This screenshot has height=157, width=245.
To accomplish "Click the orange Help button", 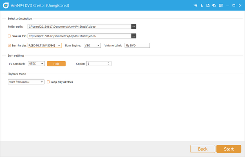I will [56, 64].
